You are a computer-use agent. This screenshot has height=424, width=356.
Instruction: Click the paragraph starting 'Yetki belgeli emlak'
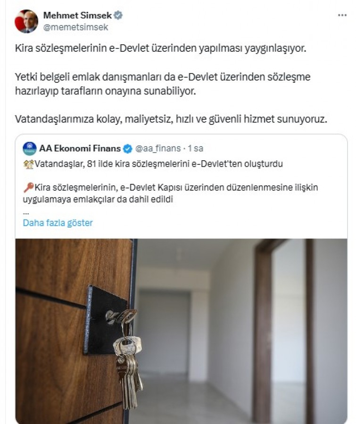pos(163,84)
